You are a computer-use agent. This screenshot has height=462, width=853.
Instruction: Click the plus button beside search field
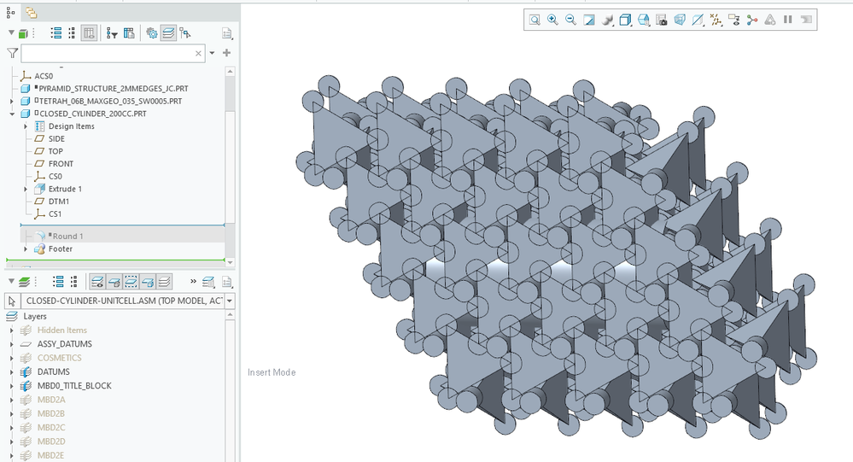click(x=226, y=53)
